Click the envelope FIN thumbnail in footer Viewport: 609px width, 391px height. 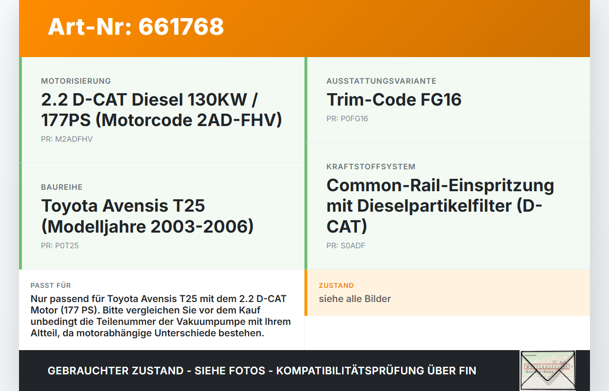tap(548, 371)
